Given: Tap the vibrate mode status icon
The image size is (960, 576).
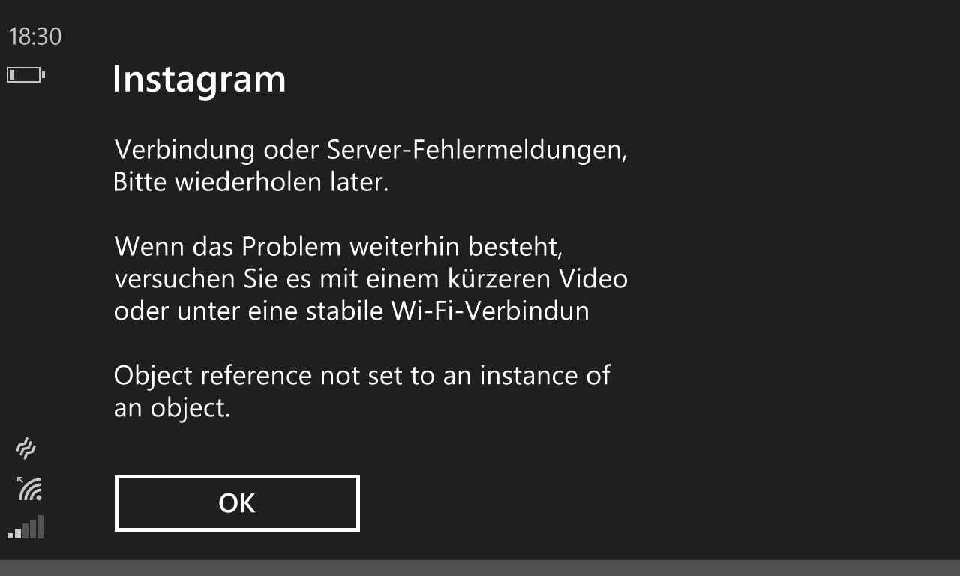Looking at the screenshot, I should (26, 448).
